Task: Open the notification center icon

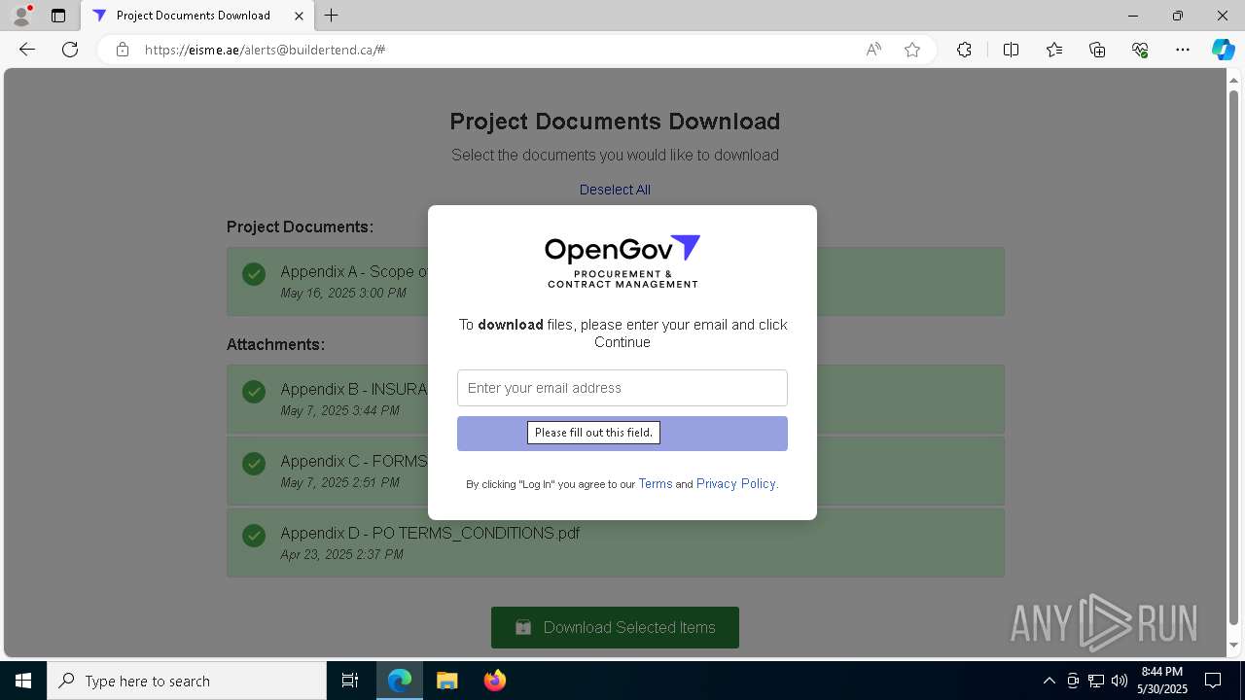Action: coord(1213,681)
